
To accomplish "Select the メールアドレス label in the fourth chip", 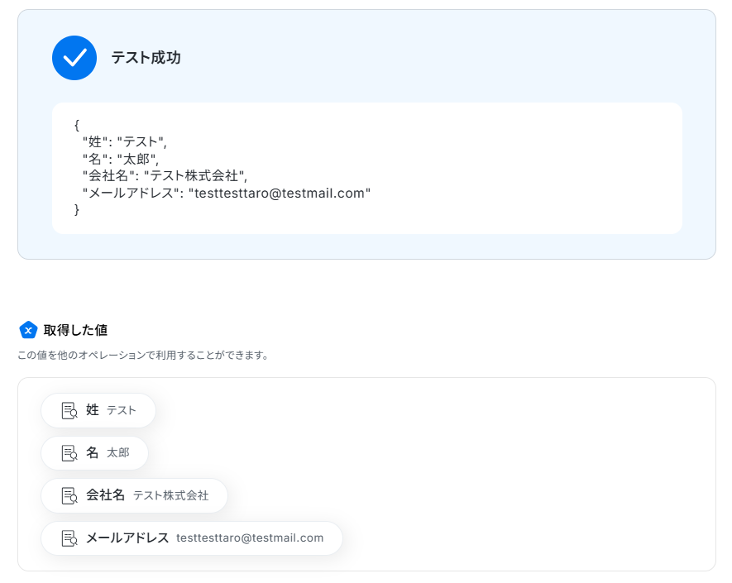I will pyautogui.click(x=127, y=538).
